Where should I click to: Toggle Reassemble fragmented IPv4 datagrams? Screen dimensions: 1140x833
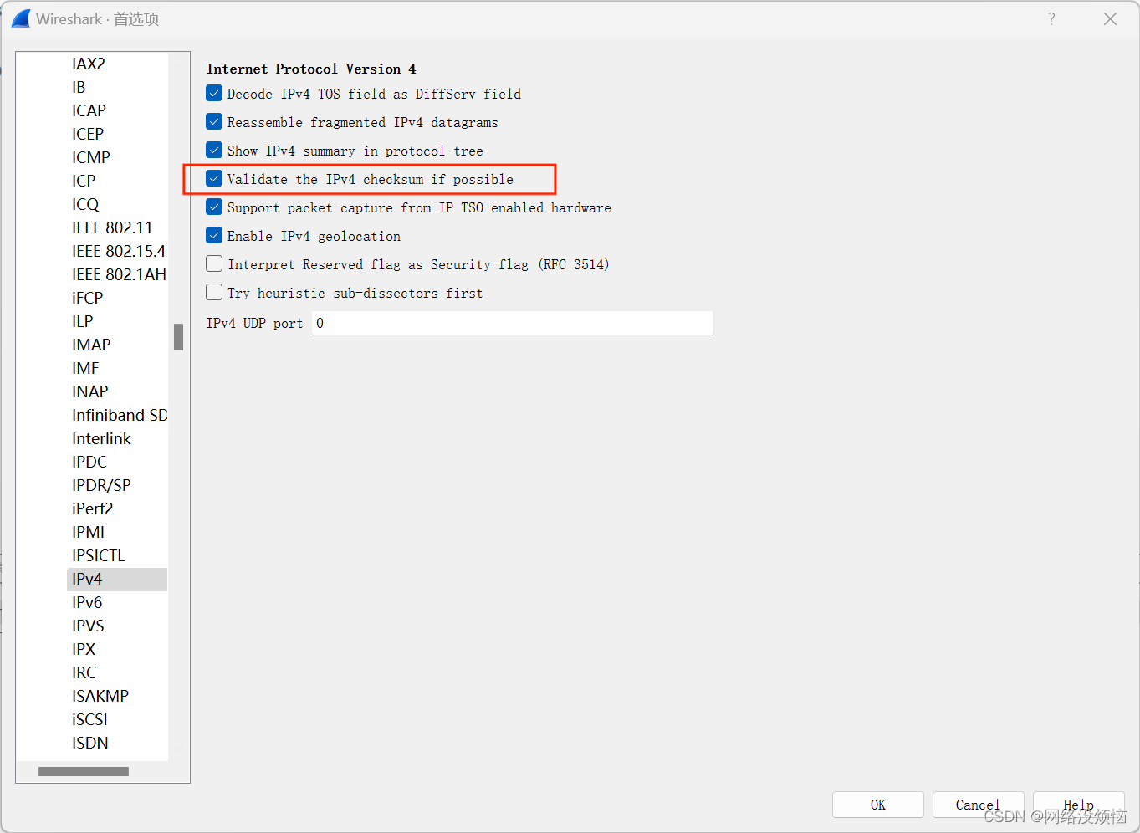tap(214, 122)
